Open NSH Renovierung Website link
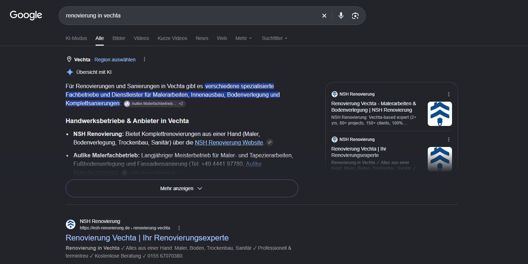Viewport: 528px width, 264px height. (x=229, y=142)
